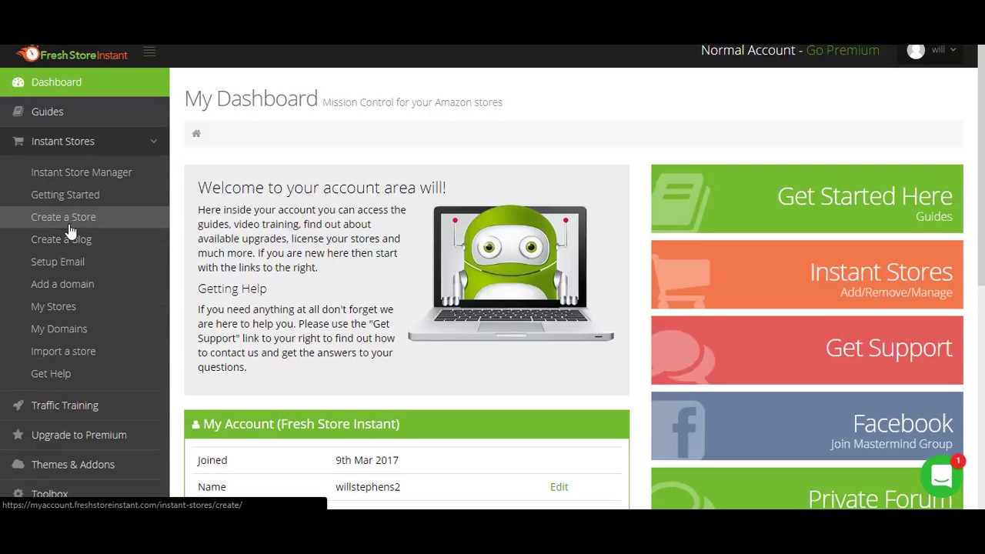Click the Guides book icon
Screen dimensions: 985x554
(18, 112)
